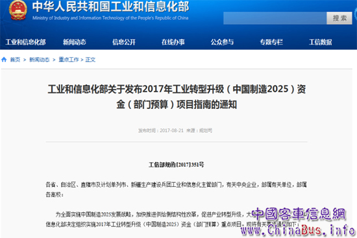Click the 正文 breadcrumb item

(x=90, y=60)
